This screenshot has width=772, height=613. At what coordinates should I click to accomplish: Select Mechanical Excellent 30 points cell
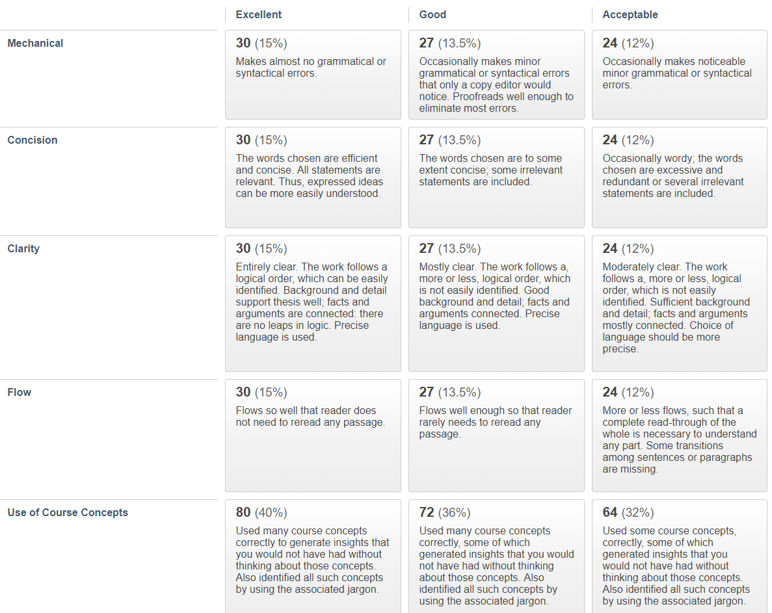(x=313, y=75)
